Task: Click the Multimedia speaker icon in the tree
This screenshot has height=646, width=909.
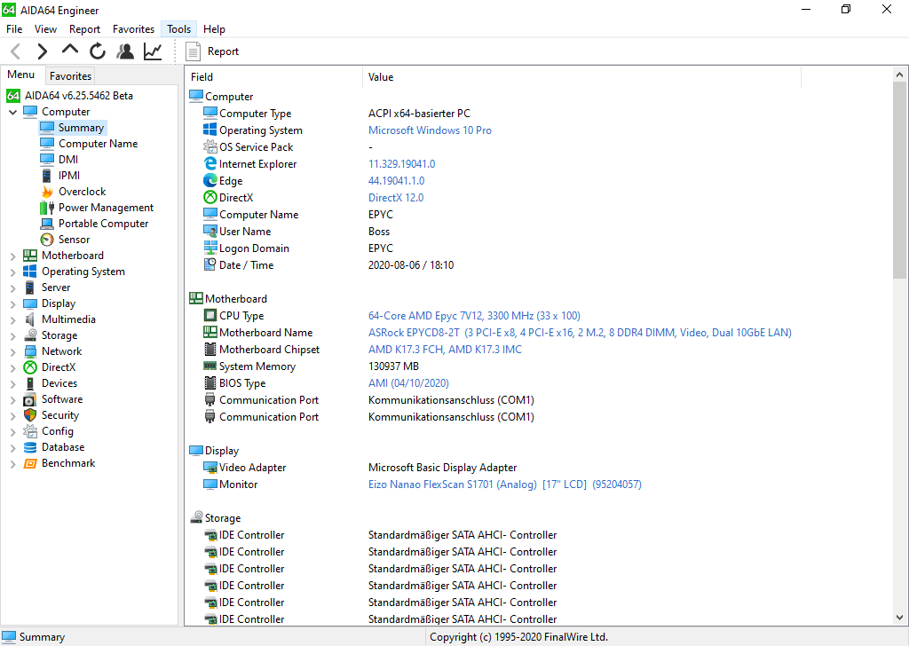Action: [30, 319]
